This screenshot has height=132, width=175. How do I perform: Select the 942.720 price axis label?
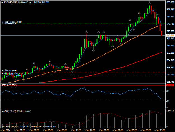171,24
